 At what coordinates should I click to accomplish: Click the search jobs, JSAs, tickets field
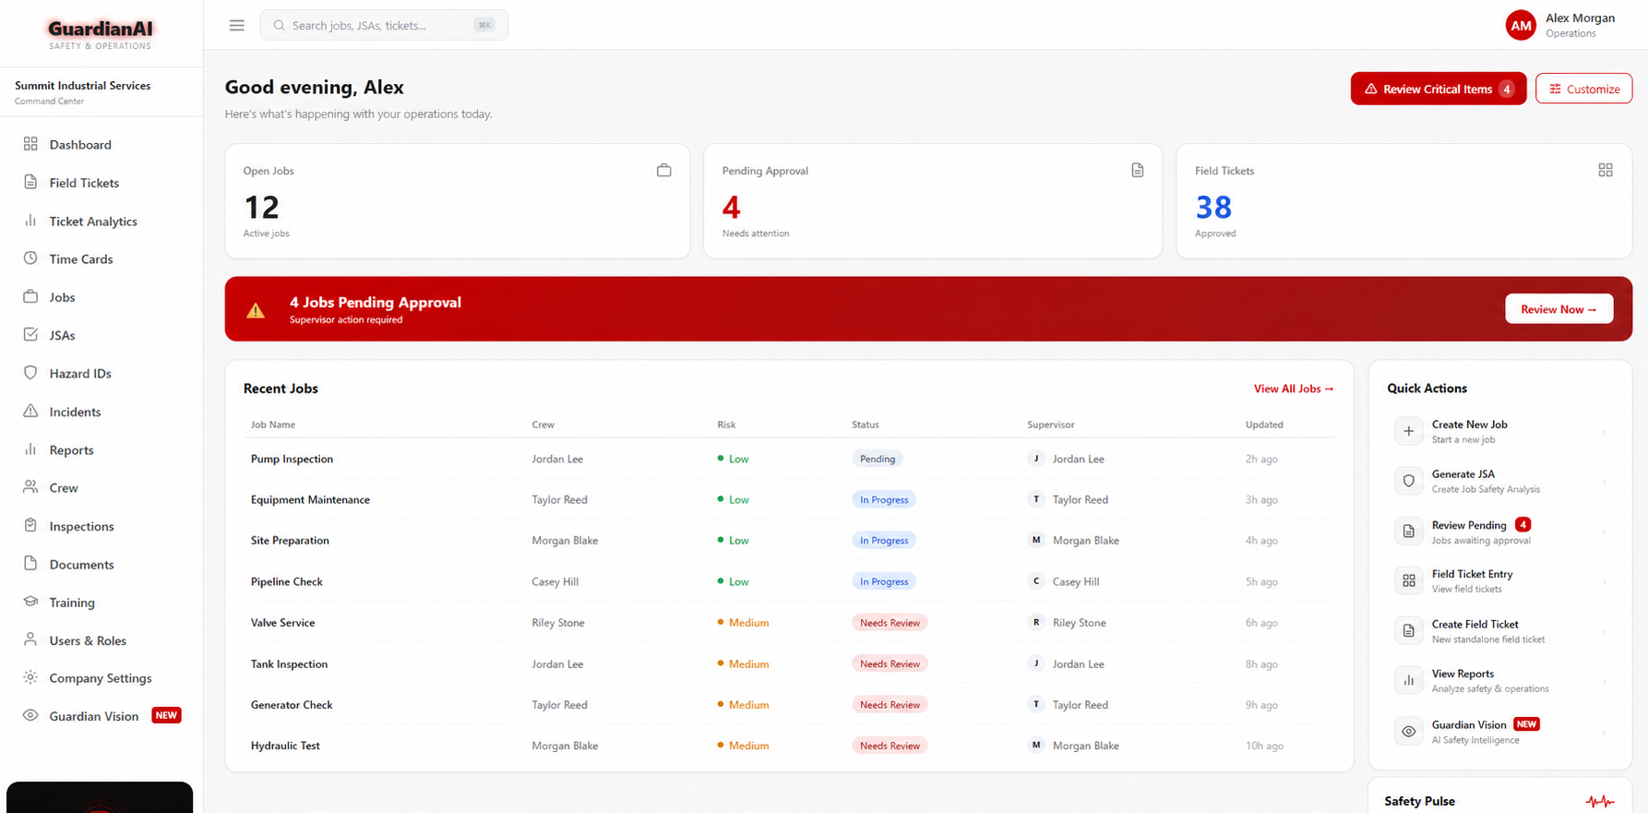384,25
